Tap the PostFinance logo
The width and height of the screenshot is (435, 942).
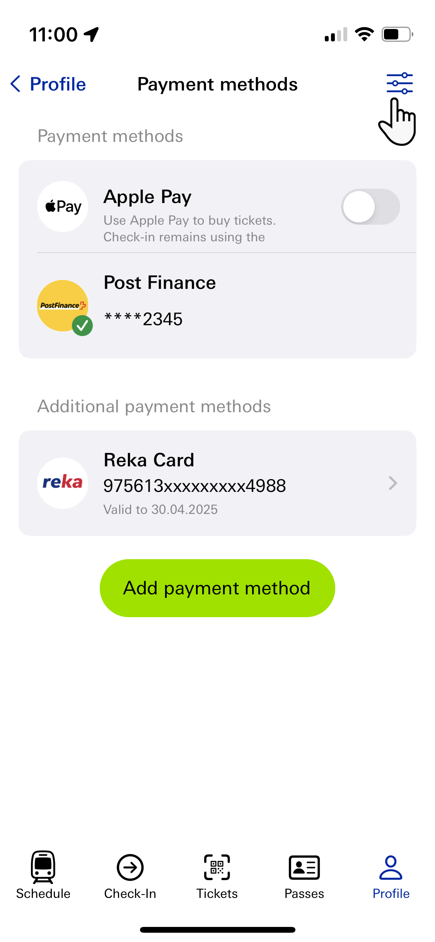point(63,305)
